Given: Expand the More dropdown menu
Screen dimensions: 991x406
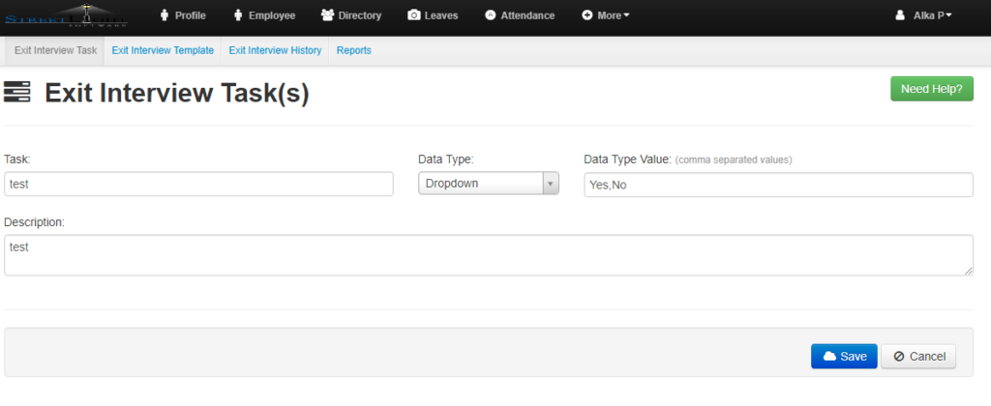Looking at the screenshot, I should coord(606,15).
